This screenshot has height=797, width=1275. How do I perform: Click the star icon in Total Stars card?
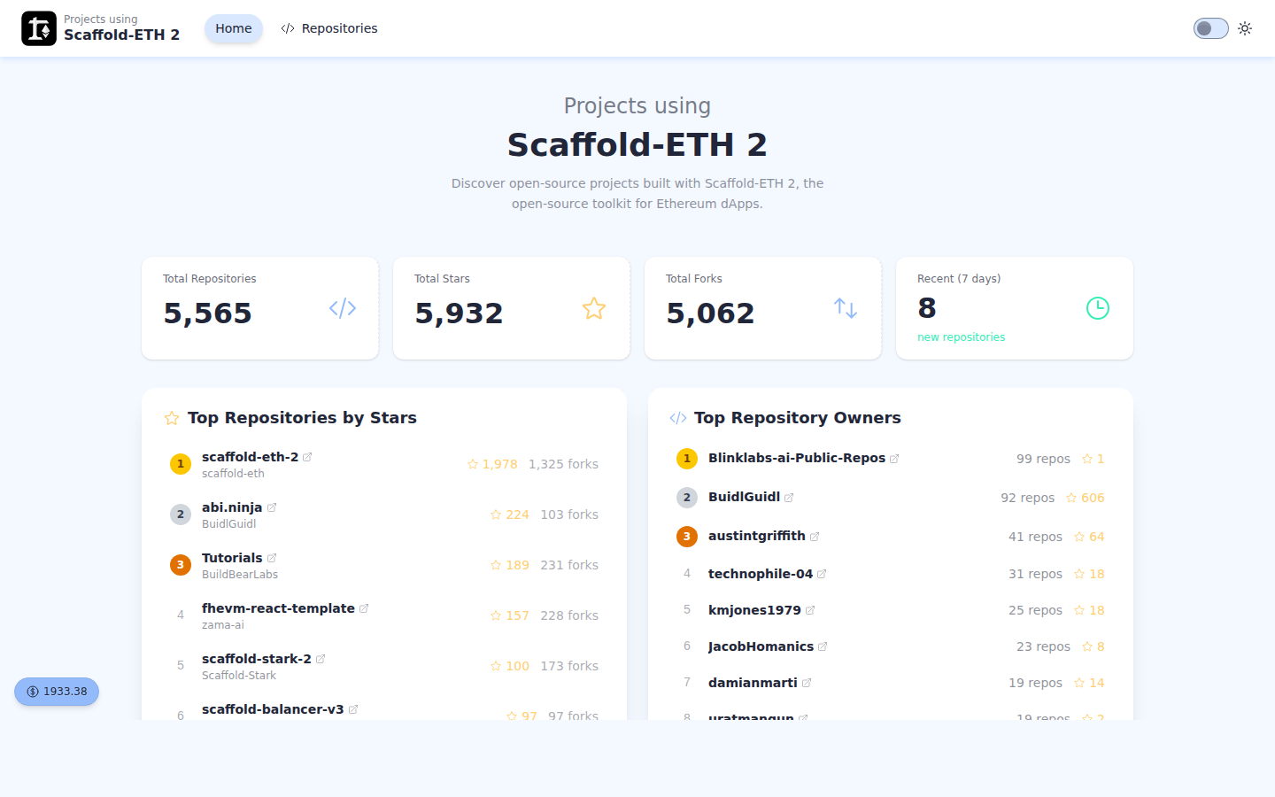(x=594, y=308)
